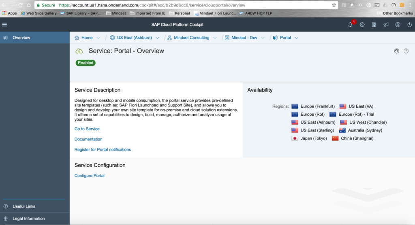
Task: Expand the Home breadcrumb dropdown arrow
Action: [x=98, y=38]
